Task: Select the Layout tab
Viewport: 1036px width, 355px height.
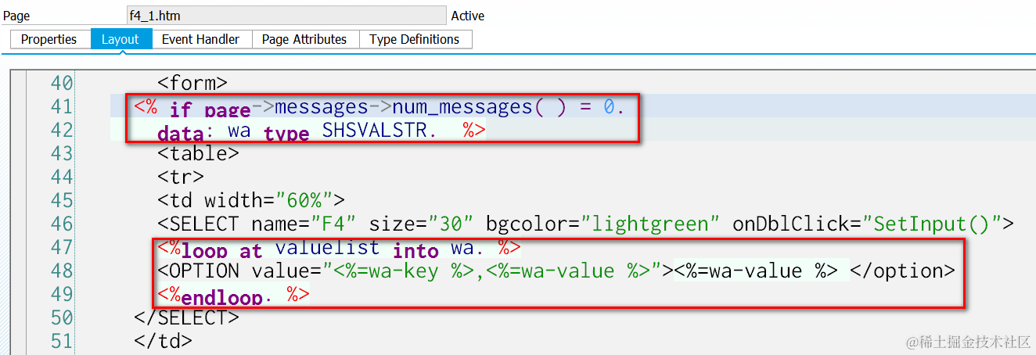Action: click(121, 39)
